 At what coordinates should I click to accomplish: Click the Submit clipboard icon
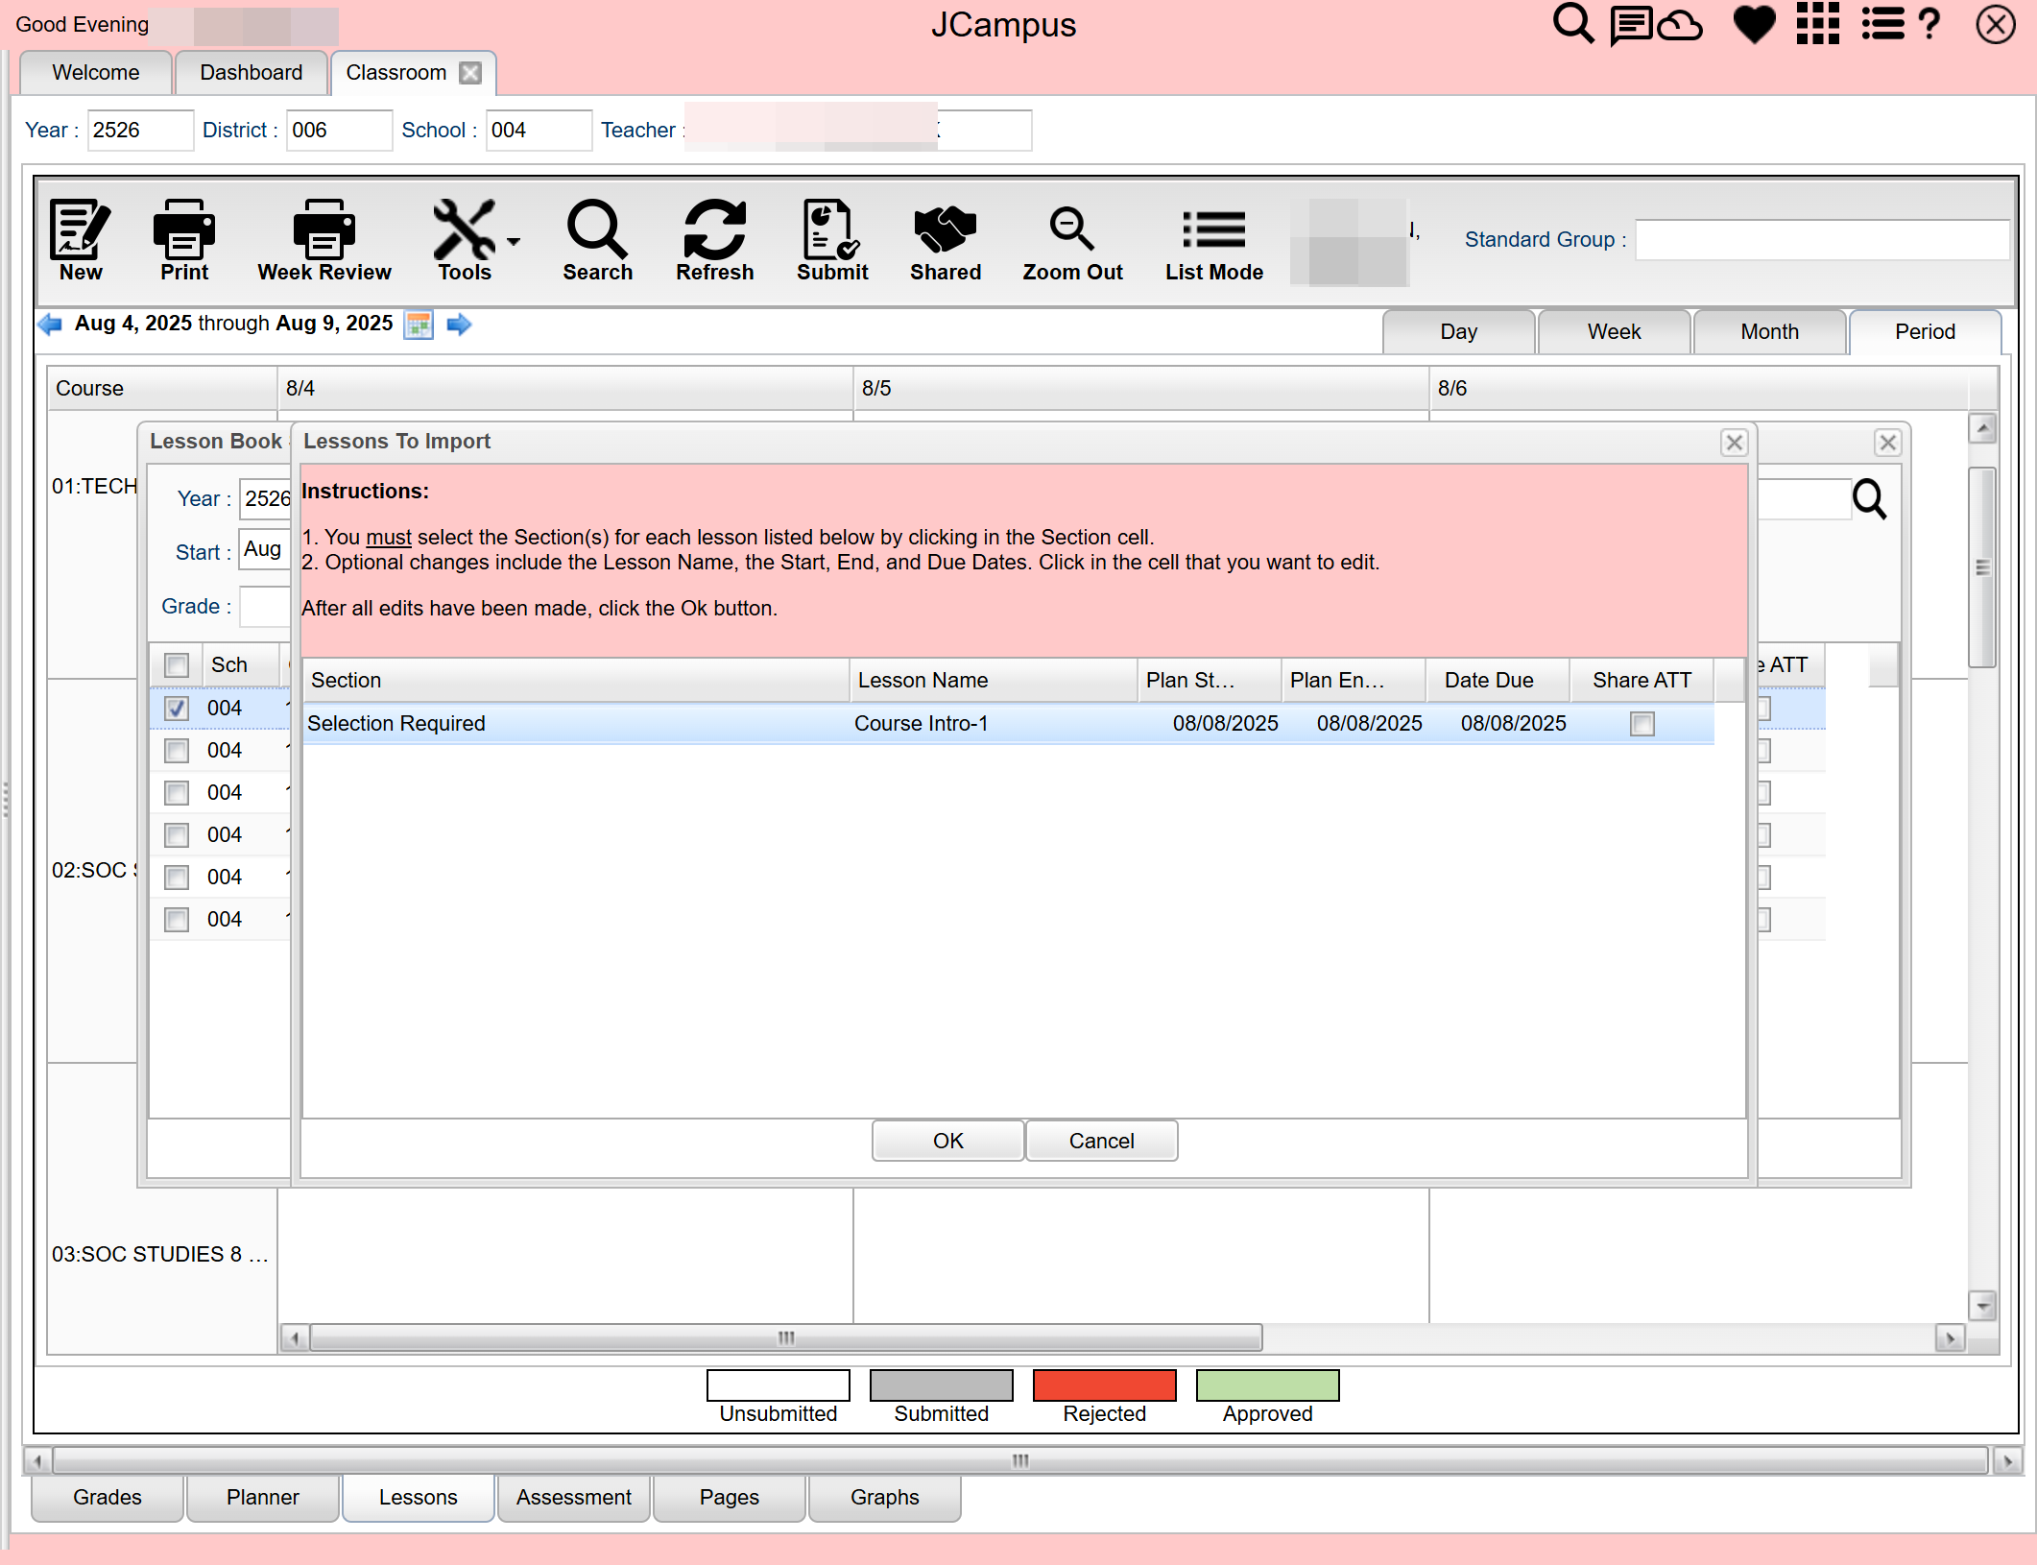pyautogui.click(x=831, y=230)
